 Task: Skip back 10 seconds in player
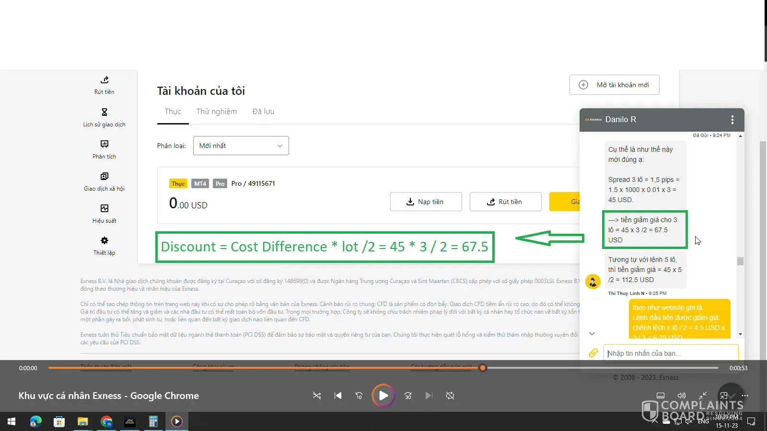click(359, 396)
